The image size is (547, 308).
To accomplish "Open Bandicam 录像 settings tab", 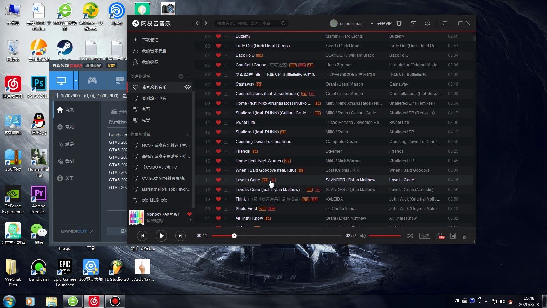I will (x=65, y=144).
